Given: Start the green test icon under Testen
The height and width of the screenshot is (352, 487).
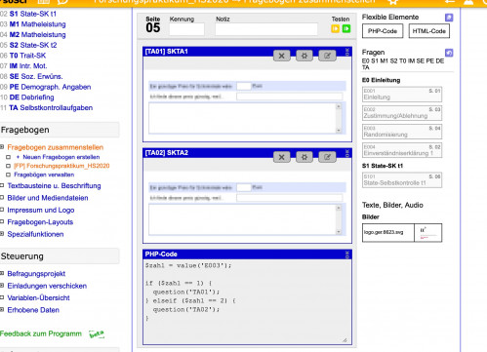Looking at the screenshot, I should click(346, 28).
